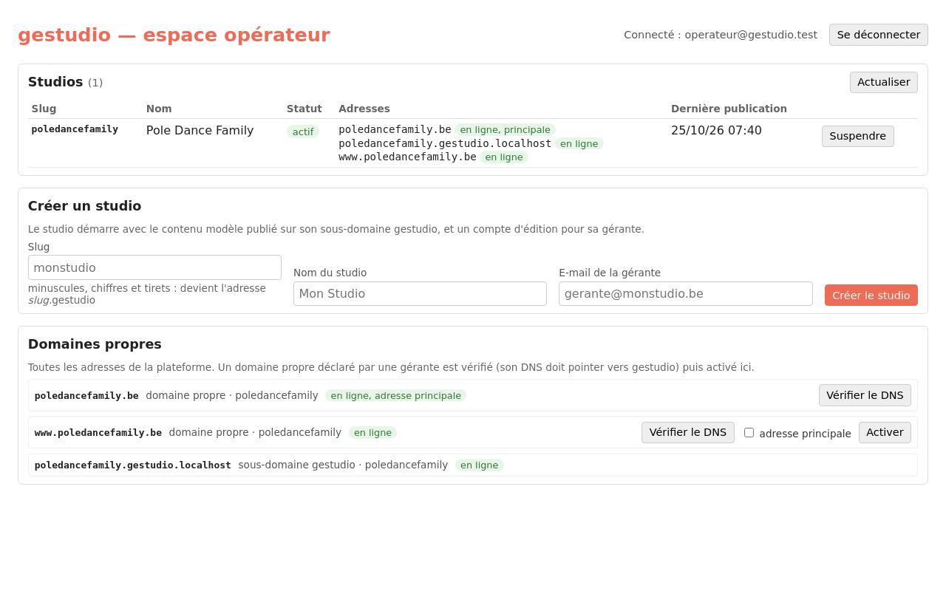
Task: Click the Statut column header
Action: [304, 109]
